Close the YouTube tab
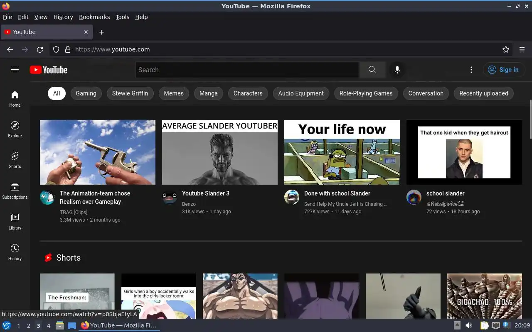This screenshot has height=332, width=532. click(x=86, y=32)
